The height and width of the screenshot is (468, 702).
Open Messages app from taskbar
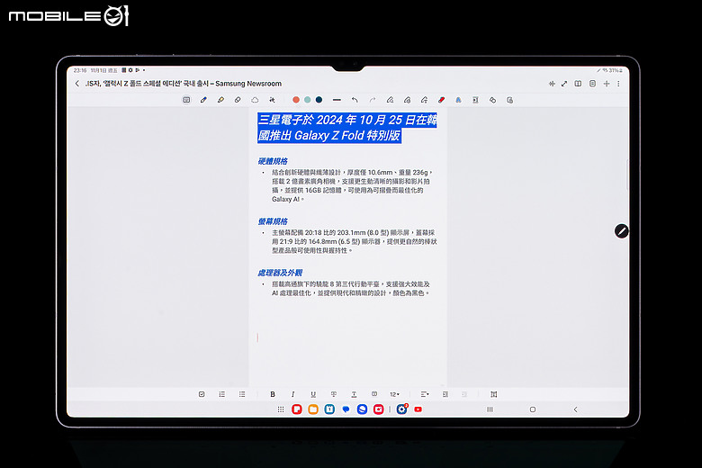pyautogui.click(x=346, y=409)
